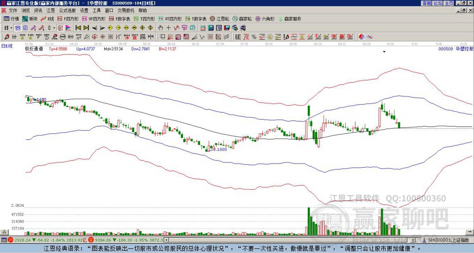
Task: Open the 9T四方形 tool
Action: [x=170, y=18]
